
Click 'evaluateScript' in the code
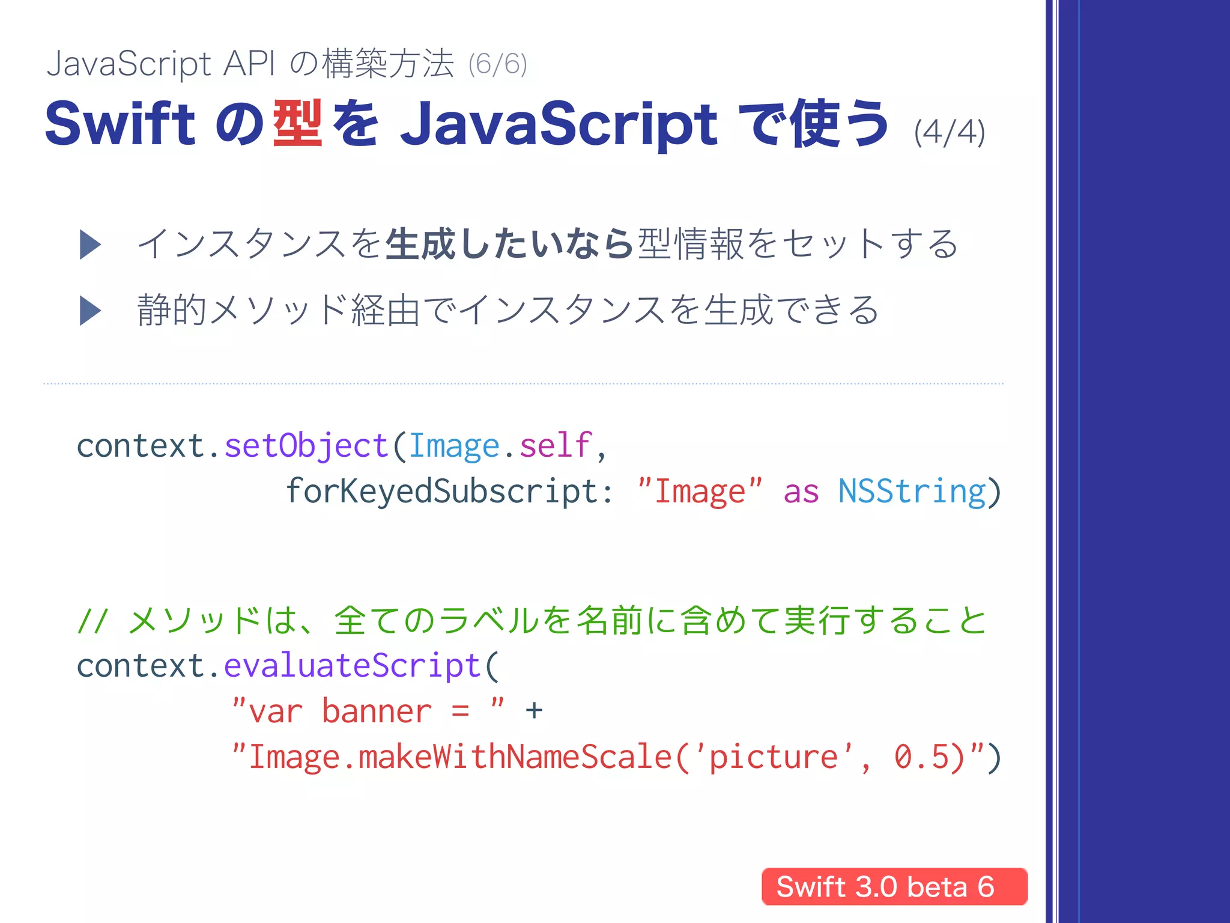(x=353, y=666)
